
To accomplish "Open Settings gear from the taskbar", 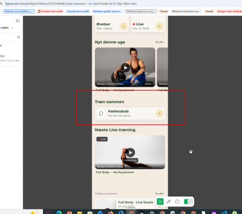I will (x=152, y=212).
